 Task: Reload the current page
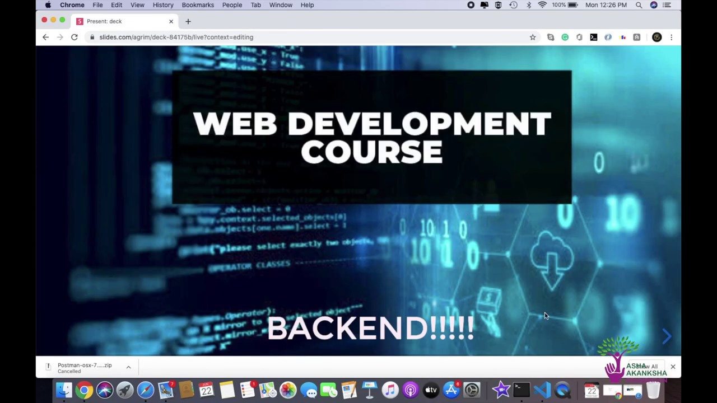[74, 37]
